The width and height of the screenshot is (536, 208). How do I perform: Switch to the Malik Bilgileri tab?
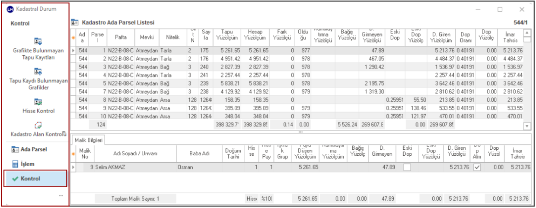point(88,140)
